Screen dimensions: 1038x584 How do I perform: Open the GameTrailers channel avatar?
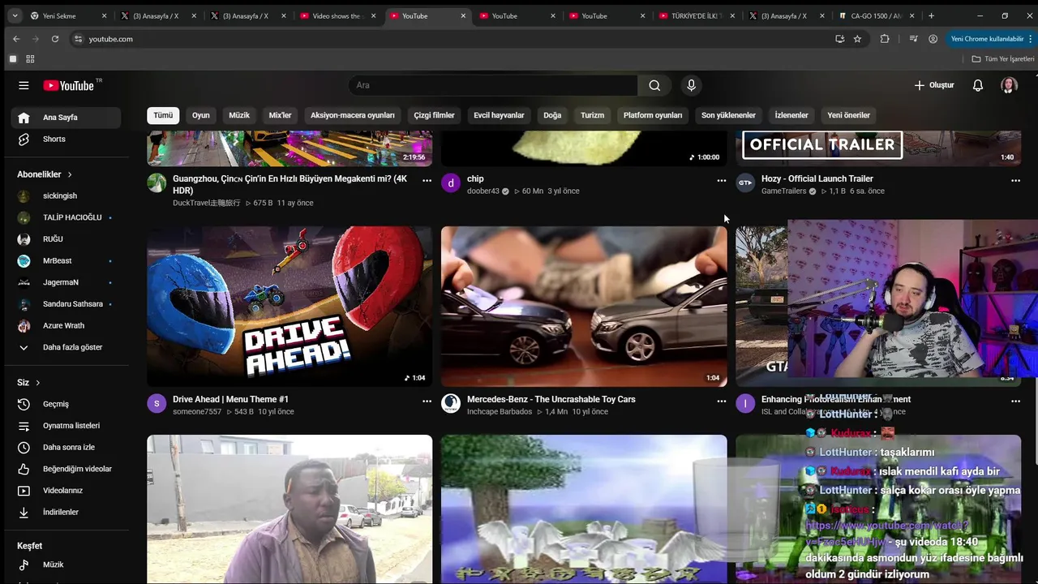[x=745, y=182]
